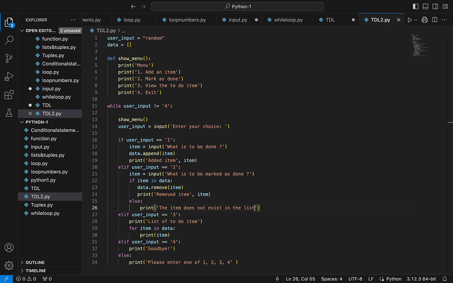The width and height of the screenshot is (453, 283).
Task: Click the unsaved dot on the input.py tab
Action: 256,20
